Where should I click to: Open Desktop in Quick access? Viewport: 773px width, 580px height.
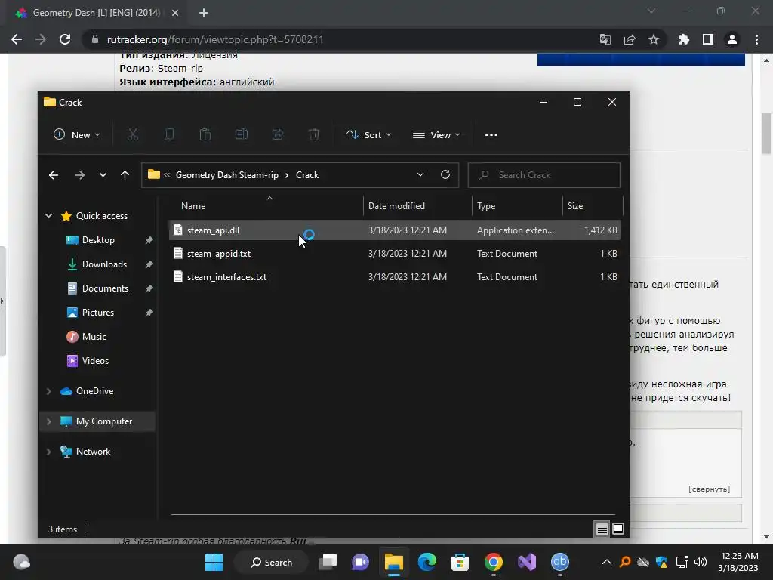point(98,240)
